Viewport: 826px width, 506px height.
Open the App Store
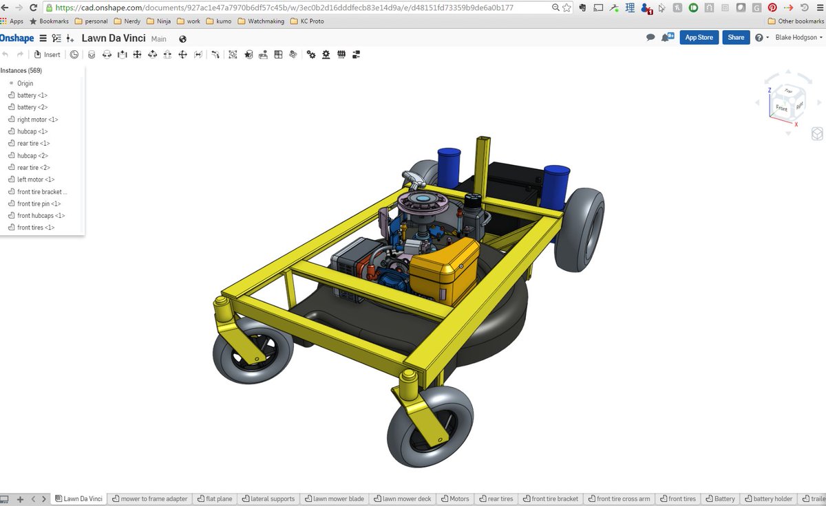click(x=699, y=37)
